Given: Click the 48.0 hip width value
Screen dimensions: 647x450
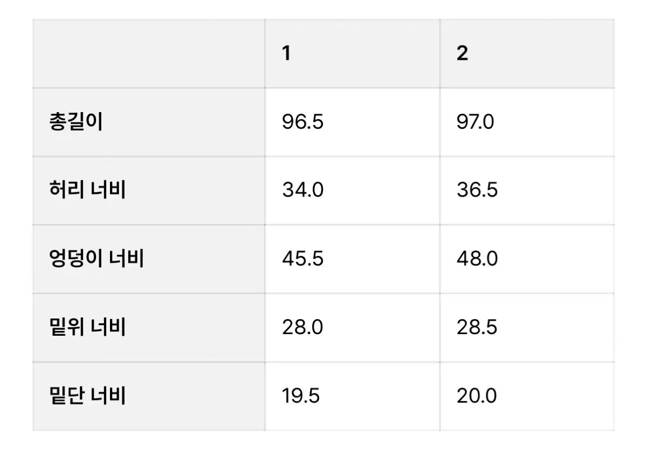Looking at the screenshot, I should [x=477, y=259].
